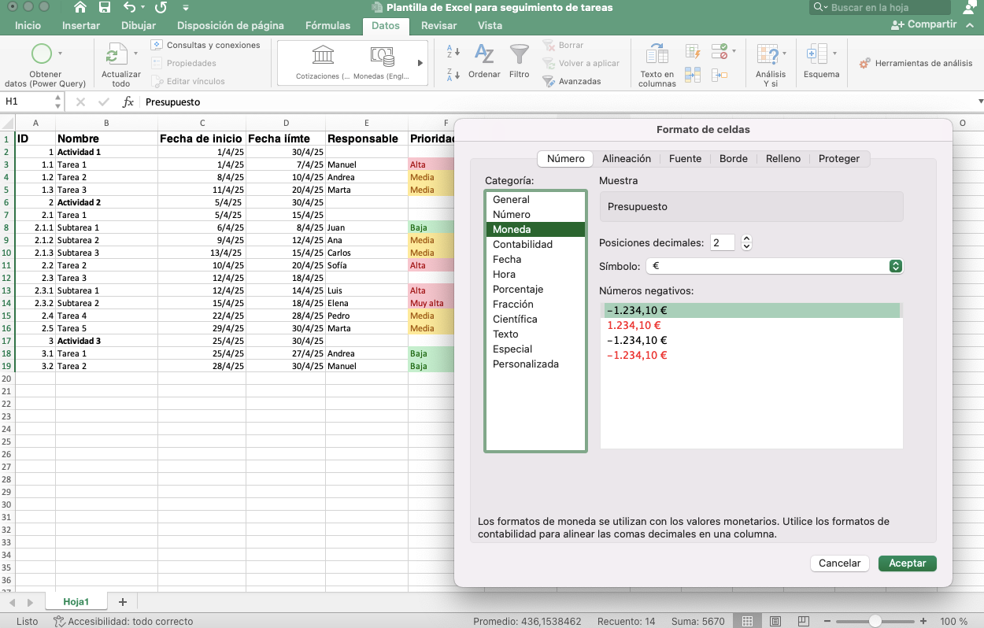The image size is (984, 628).
Task: Switch to the Alineación tab
Action: tap(626, 158)
